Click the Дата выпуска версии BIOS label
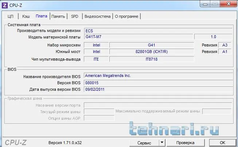Screen dimensions: 238x147 tap(55, 89)
